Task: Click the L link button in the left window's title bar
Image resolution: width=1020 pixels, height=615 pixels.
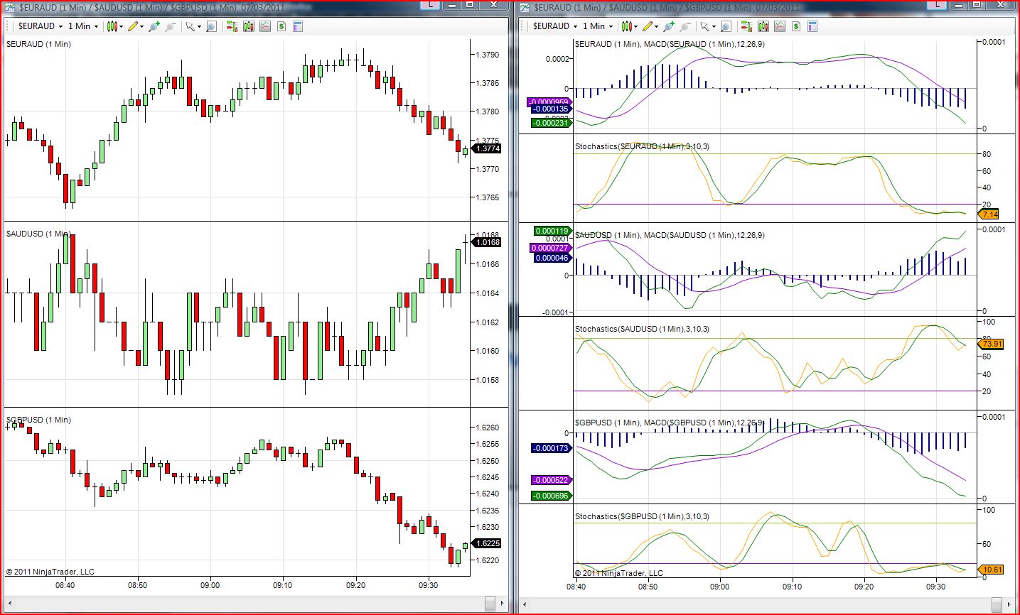Action: [x=431, y=4]
